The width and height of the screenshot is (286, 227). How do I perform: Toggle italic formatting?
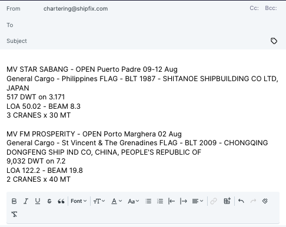coord(26,201)
